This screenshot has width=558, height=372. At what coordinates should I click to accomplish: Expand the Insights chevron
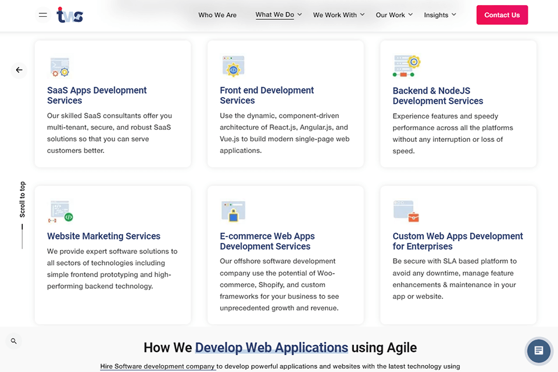(454, 15)
